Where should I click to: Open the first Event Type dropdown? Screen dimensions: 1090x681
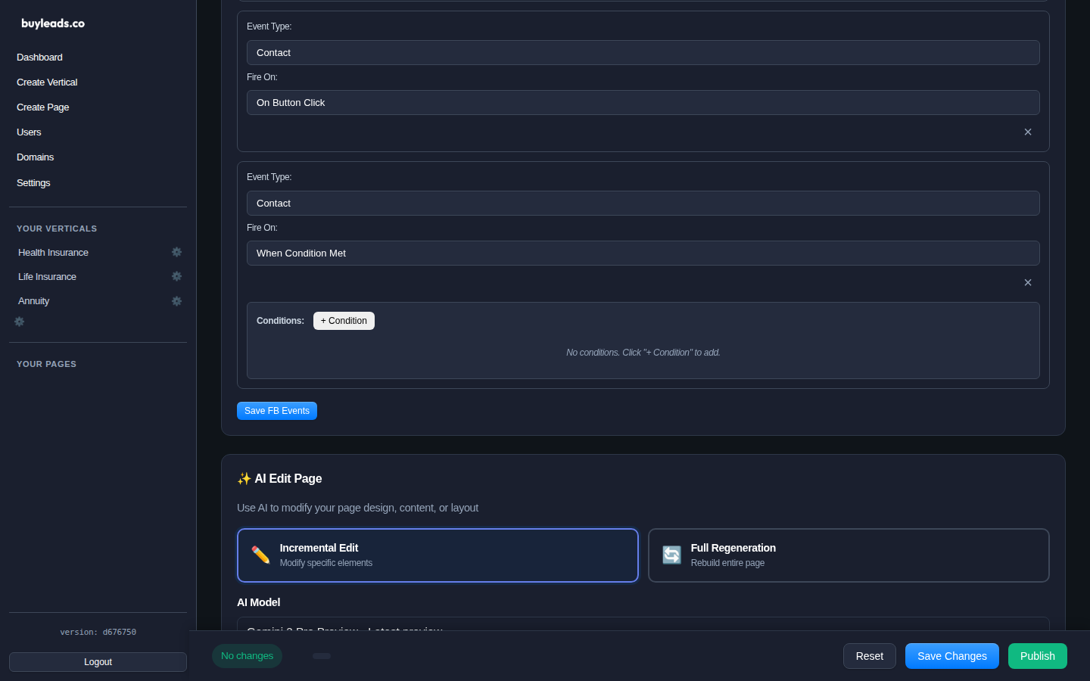point(643,52)
